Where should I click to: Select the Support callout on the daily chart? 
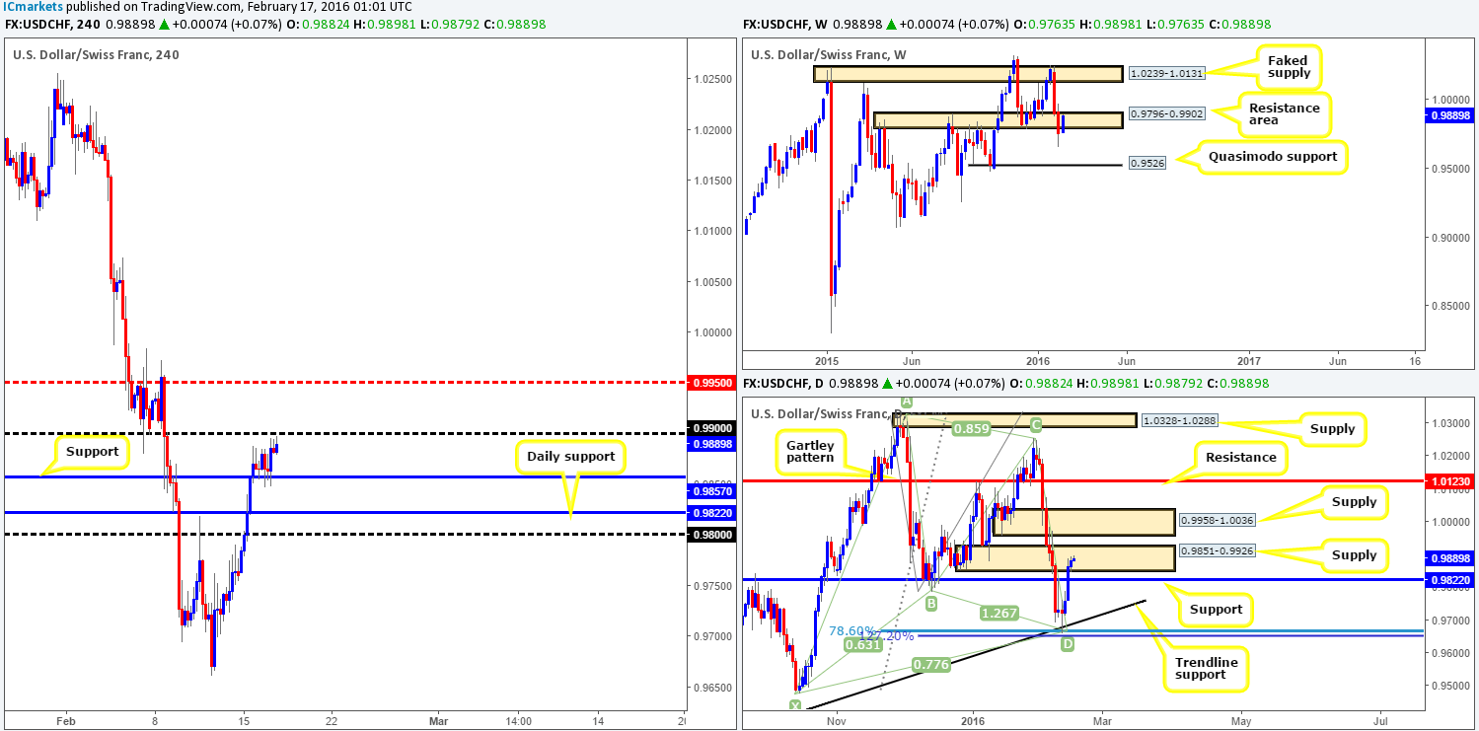click(x=1217, y=609)
